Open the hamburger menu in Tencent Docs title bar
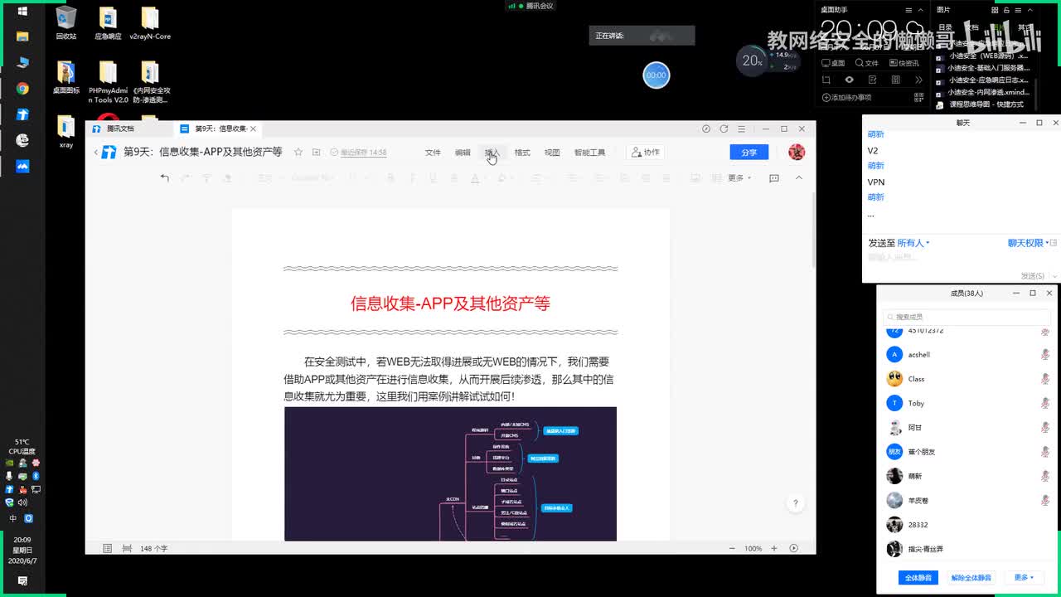This screenshot has height=597, width=1061. click(742, 129)
